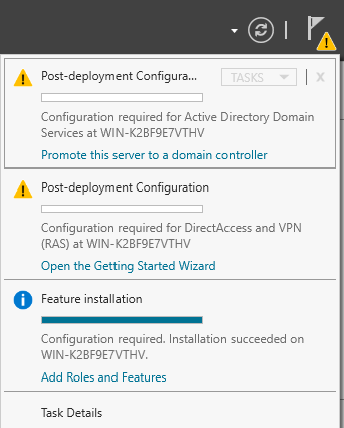Dismiss the first notification with the X
Screen dimensions: 344x428
tap(320, 77)
